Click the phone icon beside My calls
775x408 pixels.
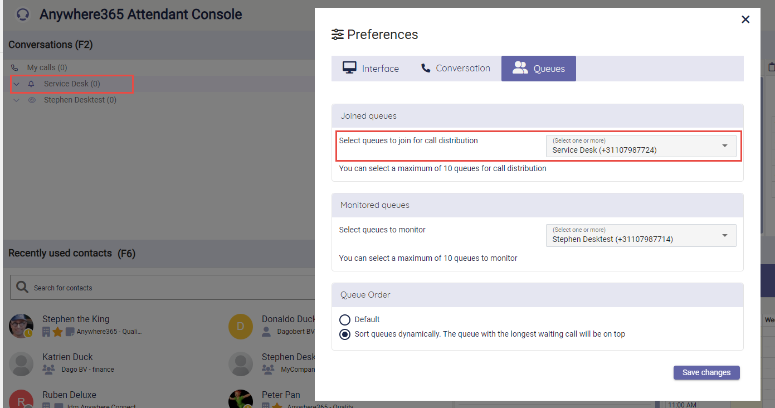pyautogui.click(x=15, y=67)
